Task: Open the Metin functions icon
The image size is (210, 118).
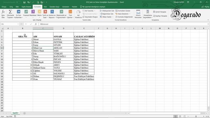Action: 39,12
